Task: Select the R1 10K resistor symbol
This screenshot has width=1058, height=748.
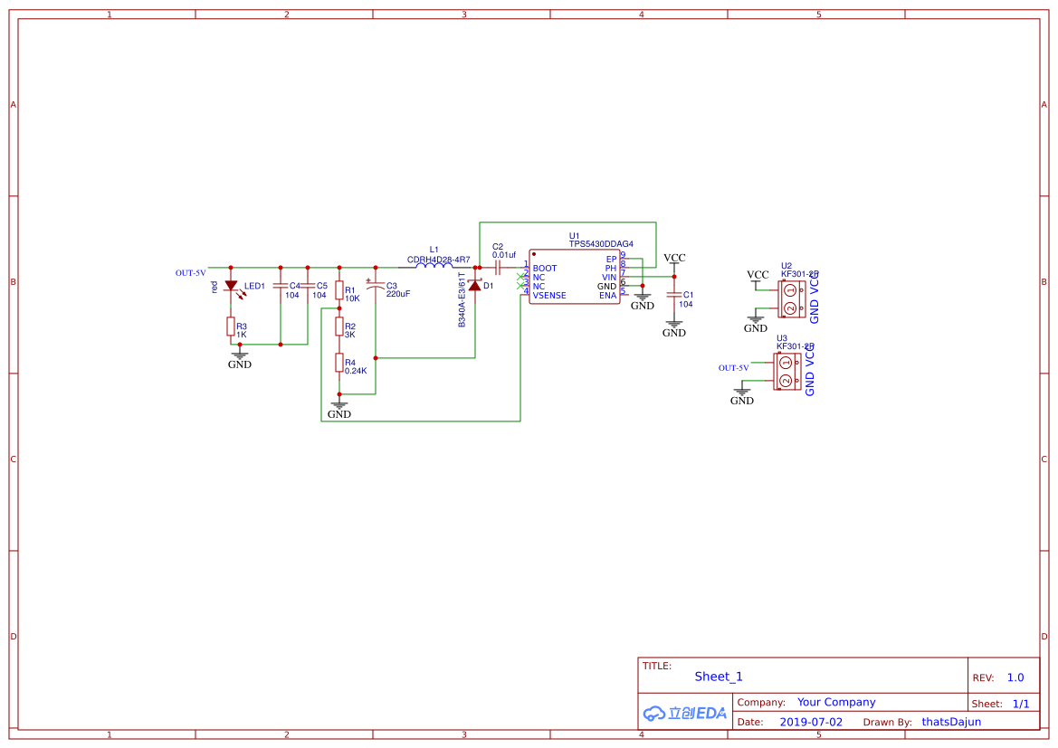Action: tap(339, 290)
